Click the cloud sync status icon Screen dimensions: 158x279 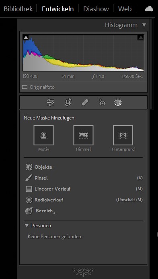coord(149,9)
